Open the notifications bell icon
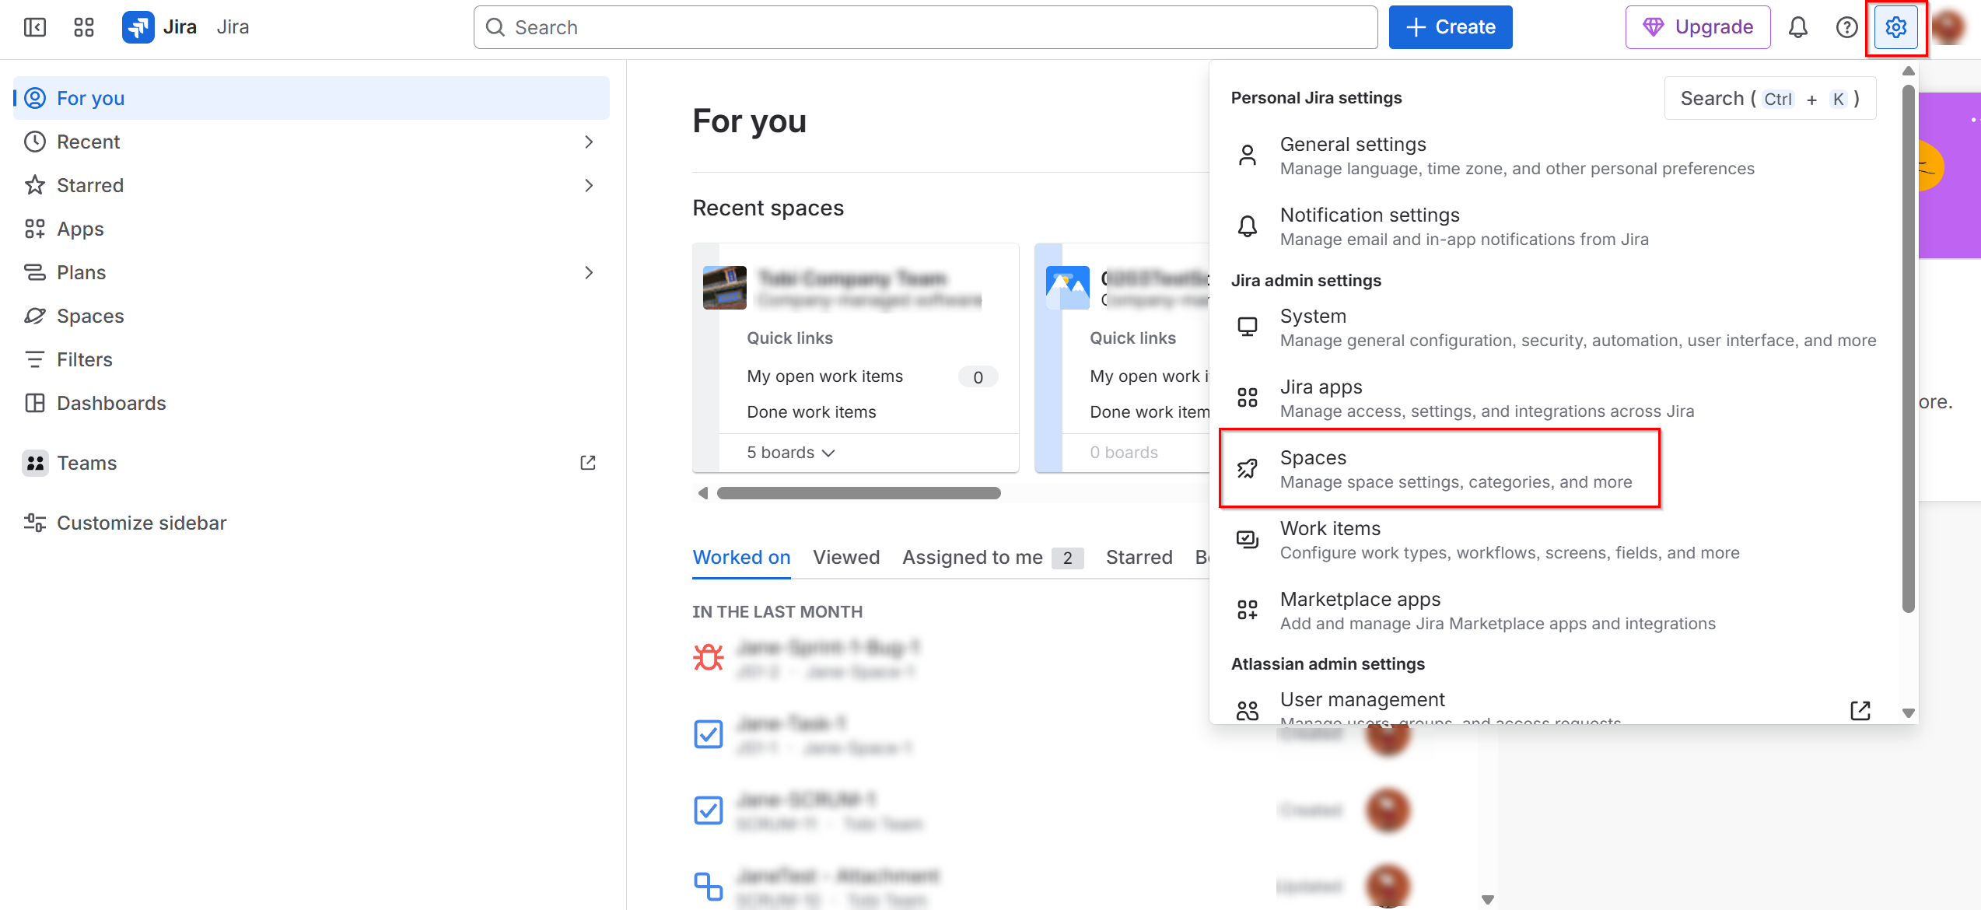Viewport: 1981px width, 910px height. click(1797, 27)
